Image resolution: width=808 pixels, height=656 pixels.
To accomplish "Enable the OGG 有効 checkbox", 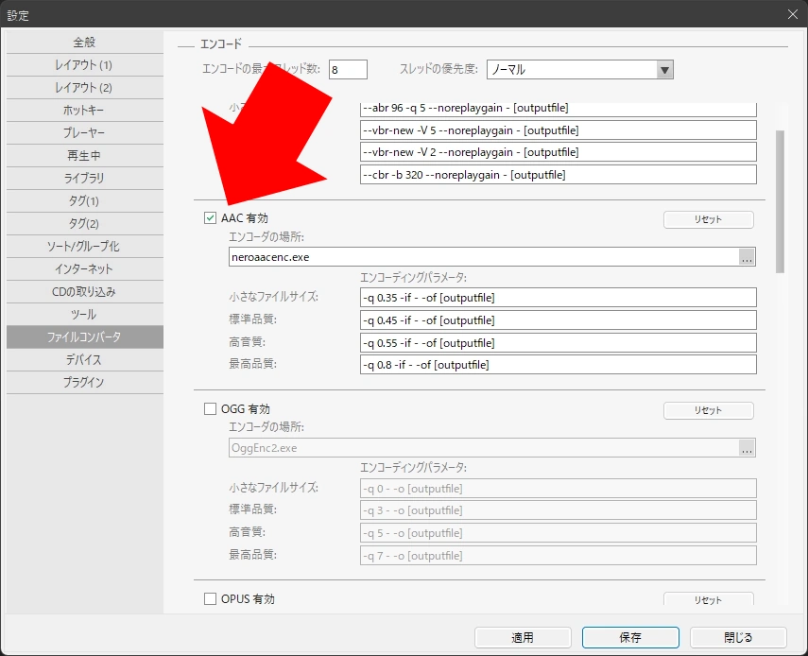I will tap(208, 408).
